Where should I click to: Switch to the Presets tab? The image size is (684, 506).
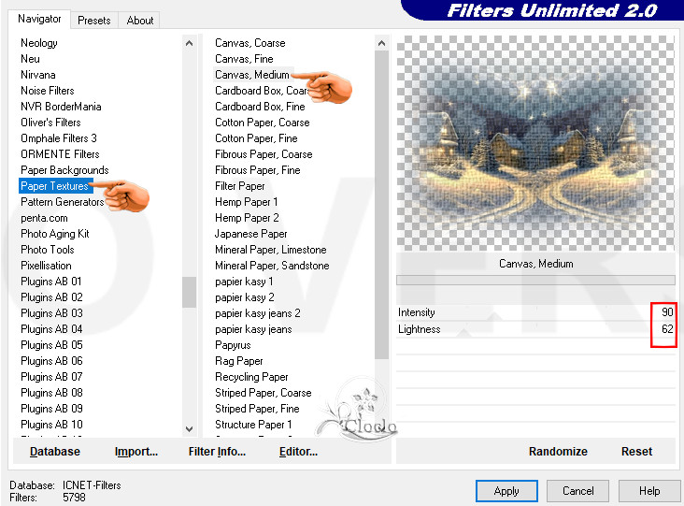pyautogui.click(x=94, y=20)
